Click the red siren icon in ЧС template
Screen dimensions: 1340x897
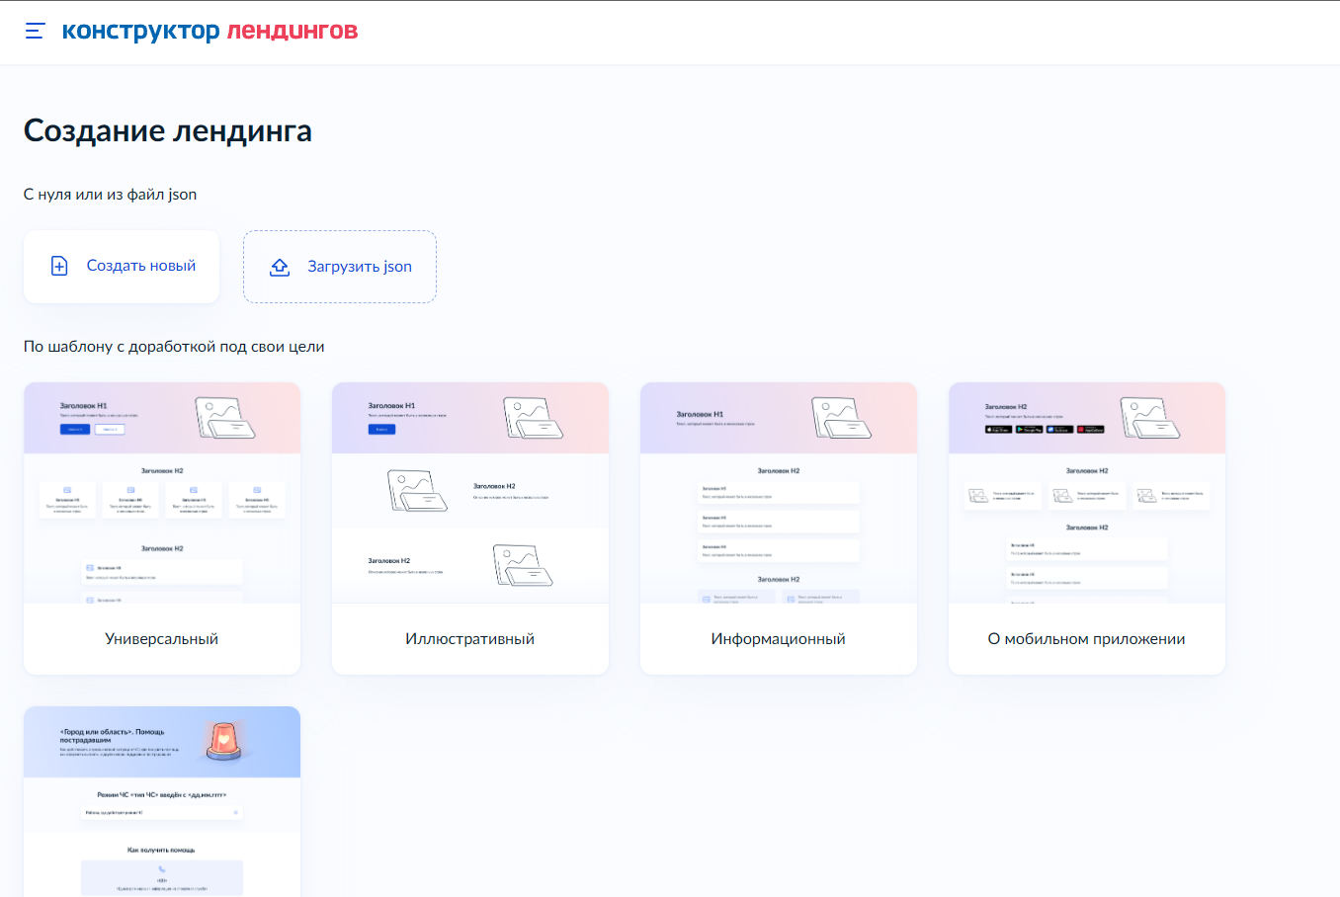point(224,741)
